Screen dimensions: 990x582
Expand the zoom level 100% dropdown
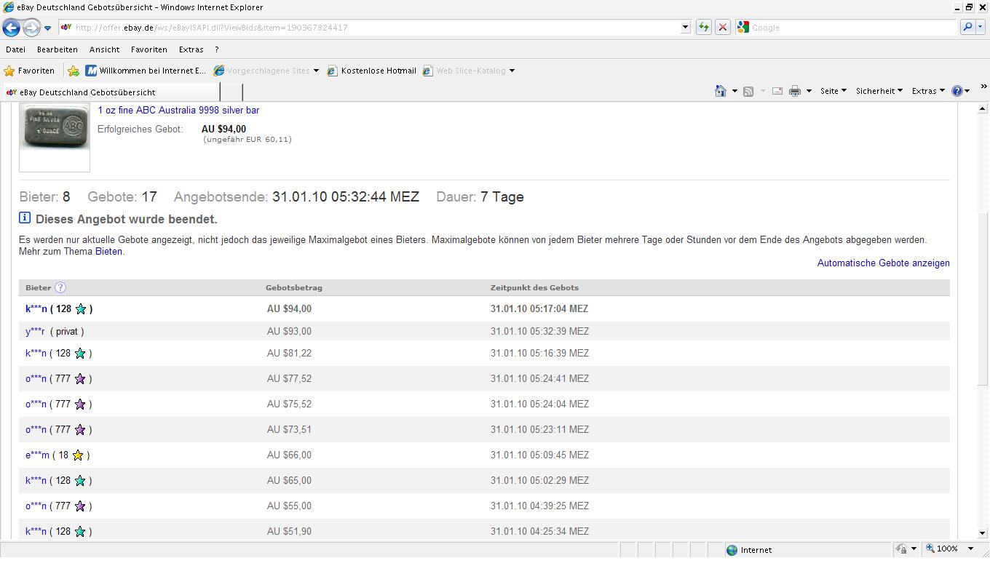coord(970,549)
